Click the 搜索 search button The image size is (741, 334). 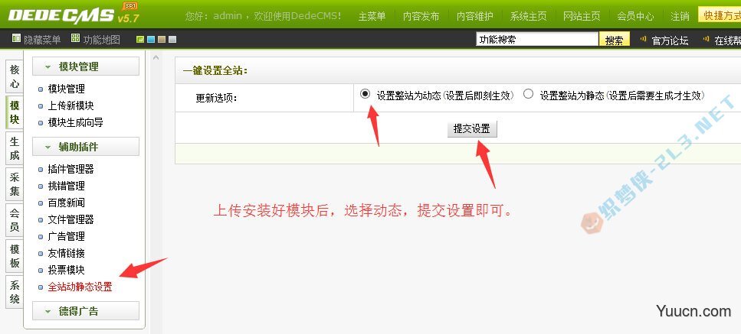coord(614,40)
